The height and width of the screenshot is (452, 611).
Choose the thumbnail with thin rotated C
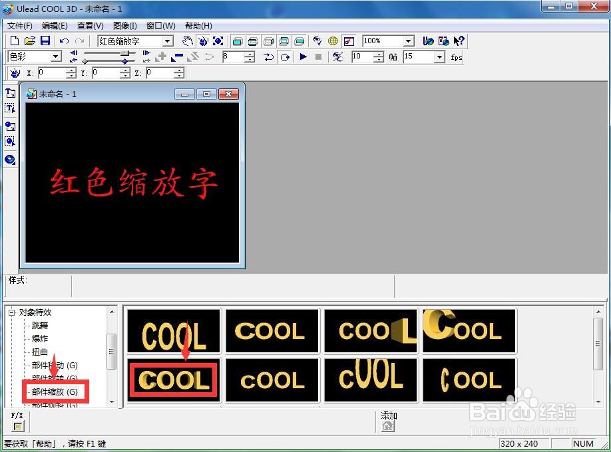[469, 380]
